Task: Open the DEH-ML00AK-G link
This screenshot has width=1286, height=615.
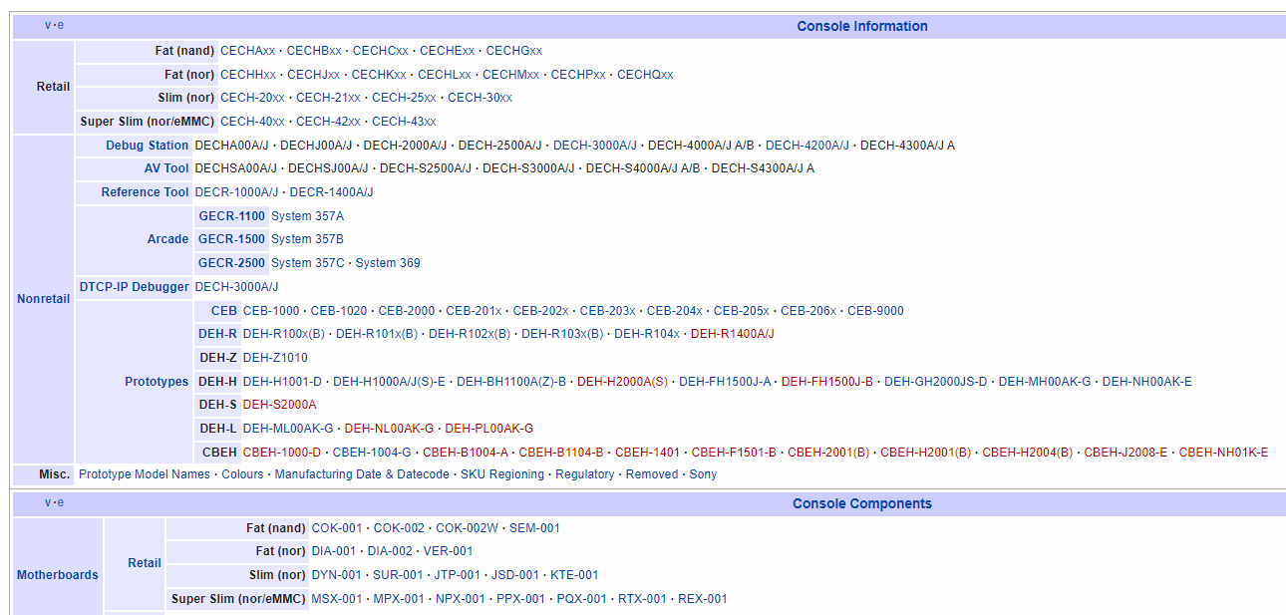Action: click(288, 429)
